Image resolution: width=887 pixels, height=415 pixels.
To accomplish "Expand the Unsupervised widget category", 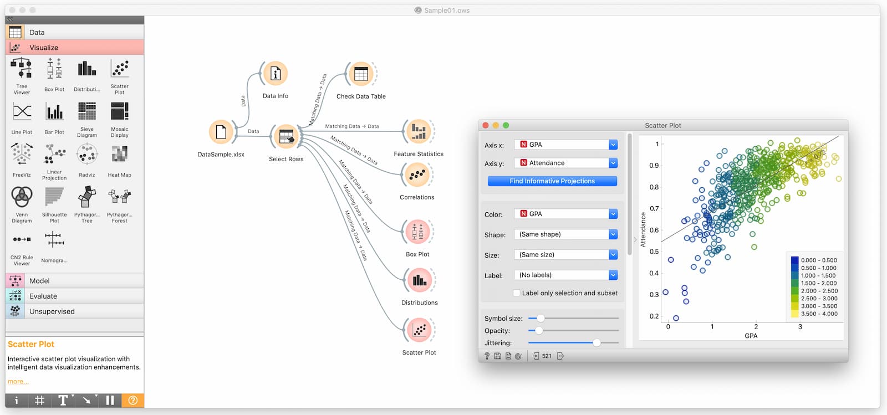I will pyautogui.click(x=75, y=311).
